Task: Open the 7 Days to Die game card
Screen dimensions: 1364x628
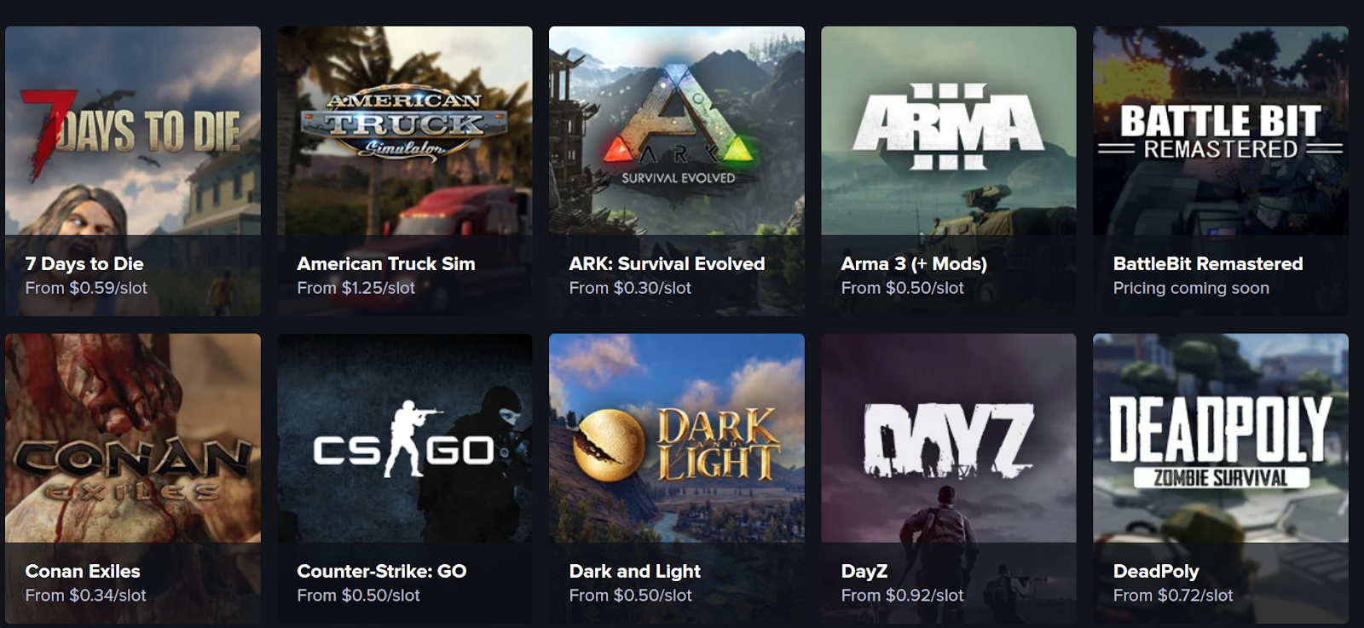Action: pyautogui.click(x=133, y=171)
